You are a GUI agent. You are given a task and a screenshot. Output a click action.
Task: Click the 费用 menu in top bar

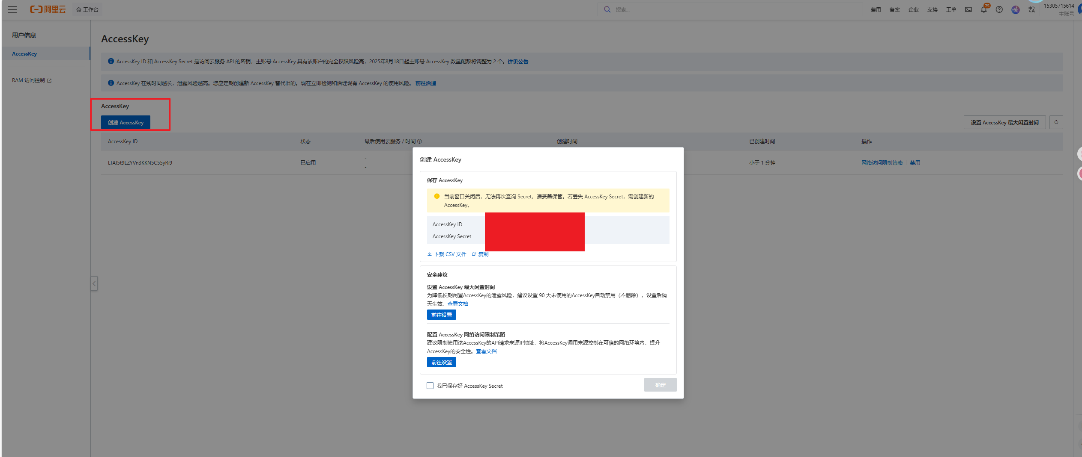point(876,9)
